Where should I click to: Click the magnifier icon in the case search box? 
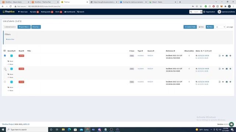click(191, 12)
